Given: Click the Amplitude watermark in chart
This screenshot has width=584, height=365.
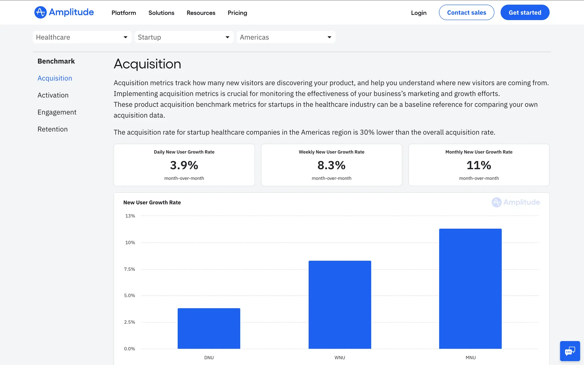Looking at the screenshot, I should (x=516, y=202).
